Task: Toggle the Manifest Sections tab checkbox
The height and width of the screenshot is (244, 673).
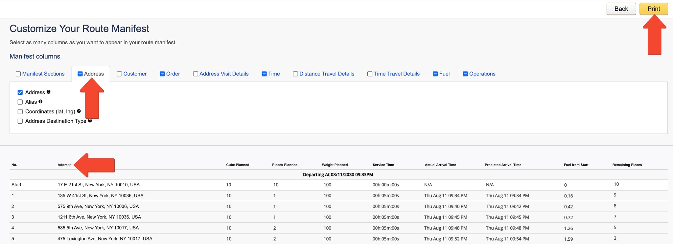Action: [x=18, y=74]
